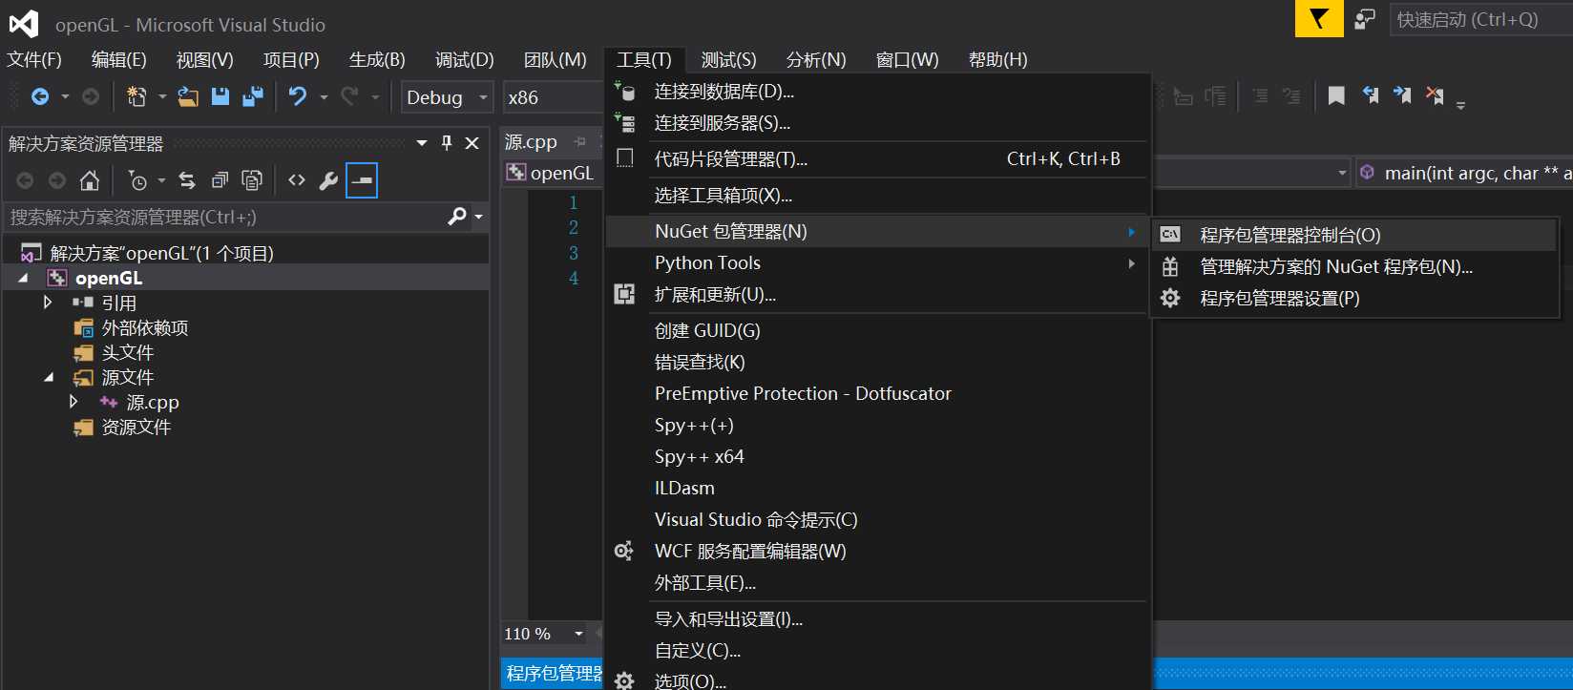Select the 资源文件 folder in the tree
1573x690 pixels.
click(136, 427)
